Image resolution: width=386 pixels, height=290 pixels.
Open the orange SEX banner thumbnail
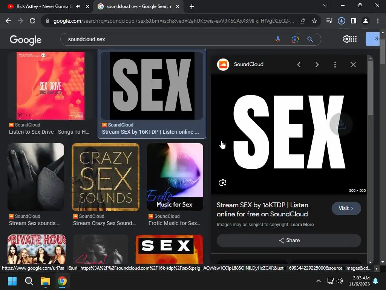pos(169,249)
